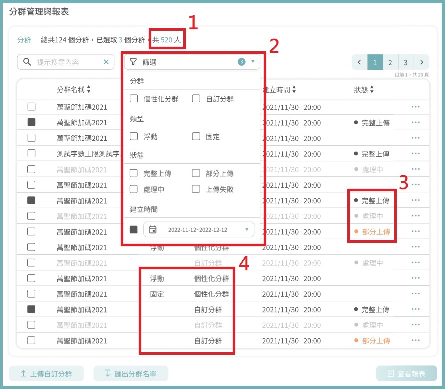Open the first row's three-dot menu
445x389 pixels.
[x=415, y=107]
